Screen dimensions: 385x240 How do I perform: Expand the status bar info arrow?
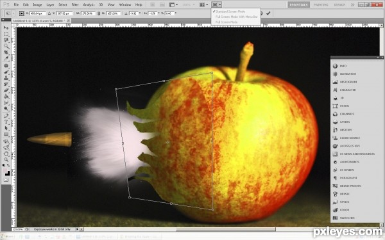[77, 229]
